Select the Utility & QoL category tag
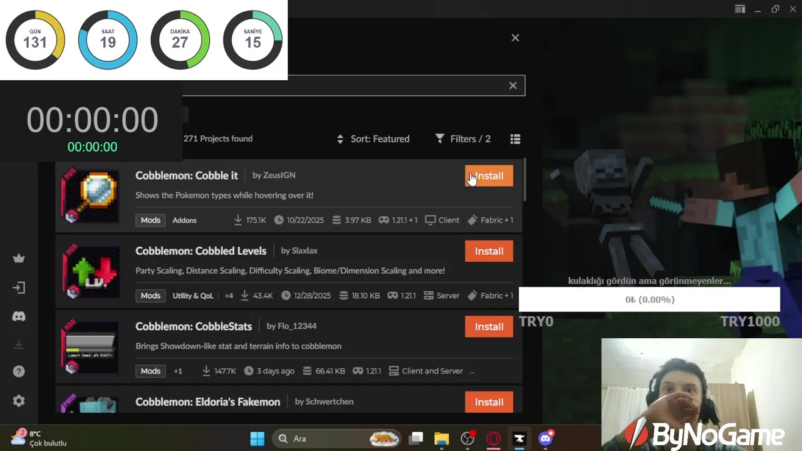Viewport: 802px width, 451px height. pyautogui.click(x=193, y=296)
